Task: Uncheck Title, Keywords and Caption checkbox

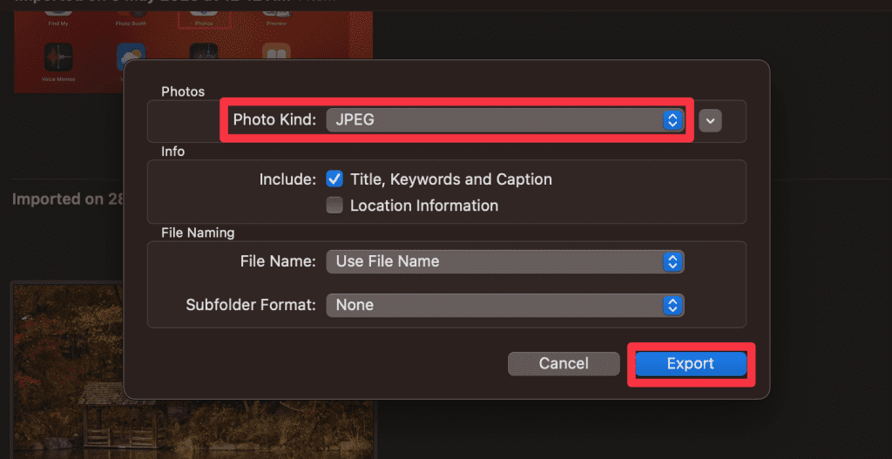Action: point(334,179)
